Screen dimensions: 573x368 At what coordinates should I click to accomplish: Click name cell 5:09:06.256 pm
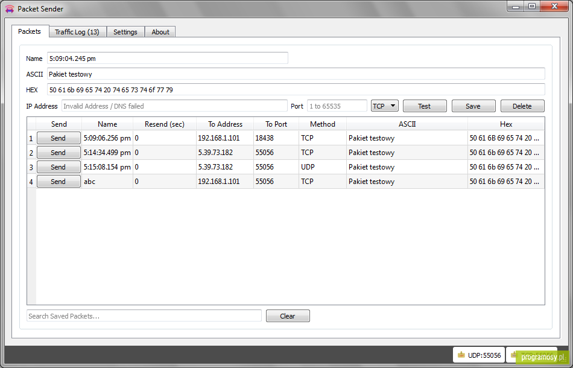pyautogui.click(x=107, y=138)
